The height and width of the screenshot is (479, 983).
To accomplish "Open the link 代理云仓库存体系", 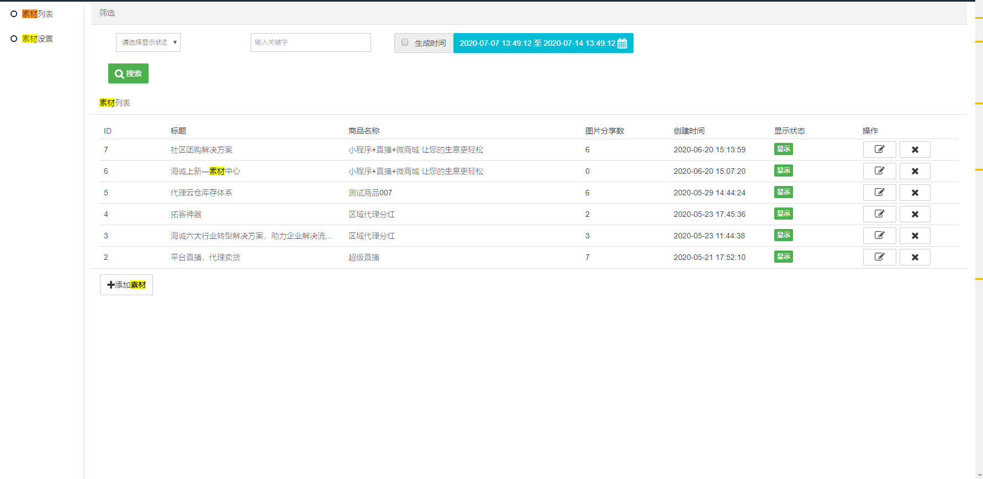I will (x=202, y=193).
